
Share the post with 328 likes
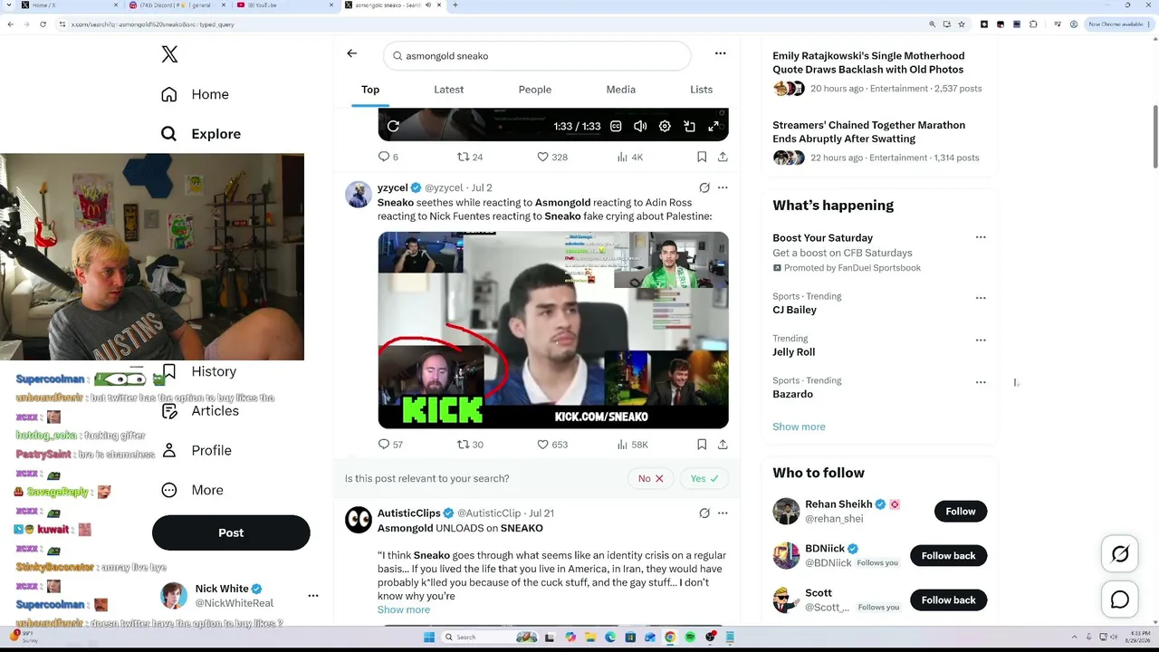723,157
